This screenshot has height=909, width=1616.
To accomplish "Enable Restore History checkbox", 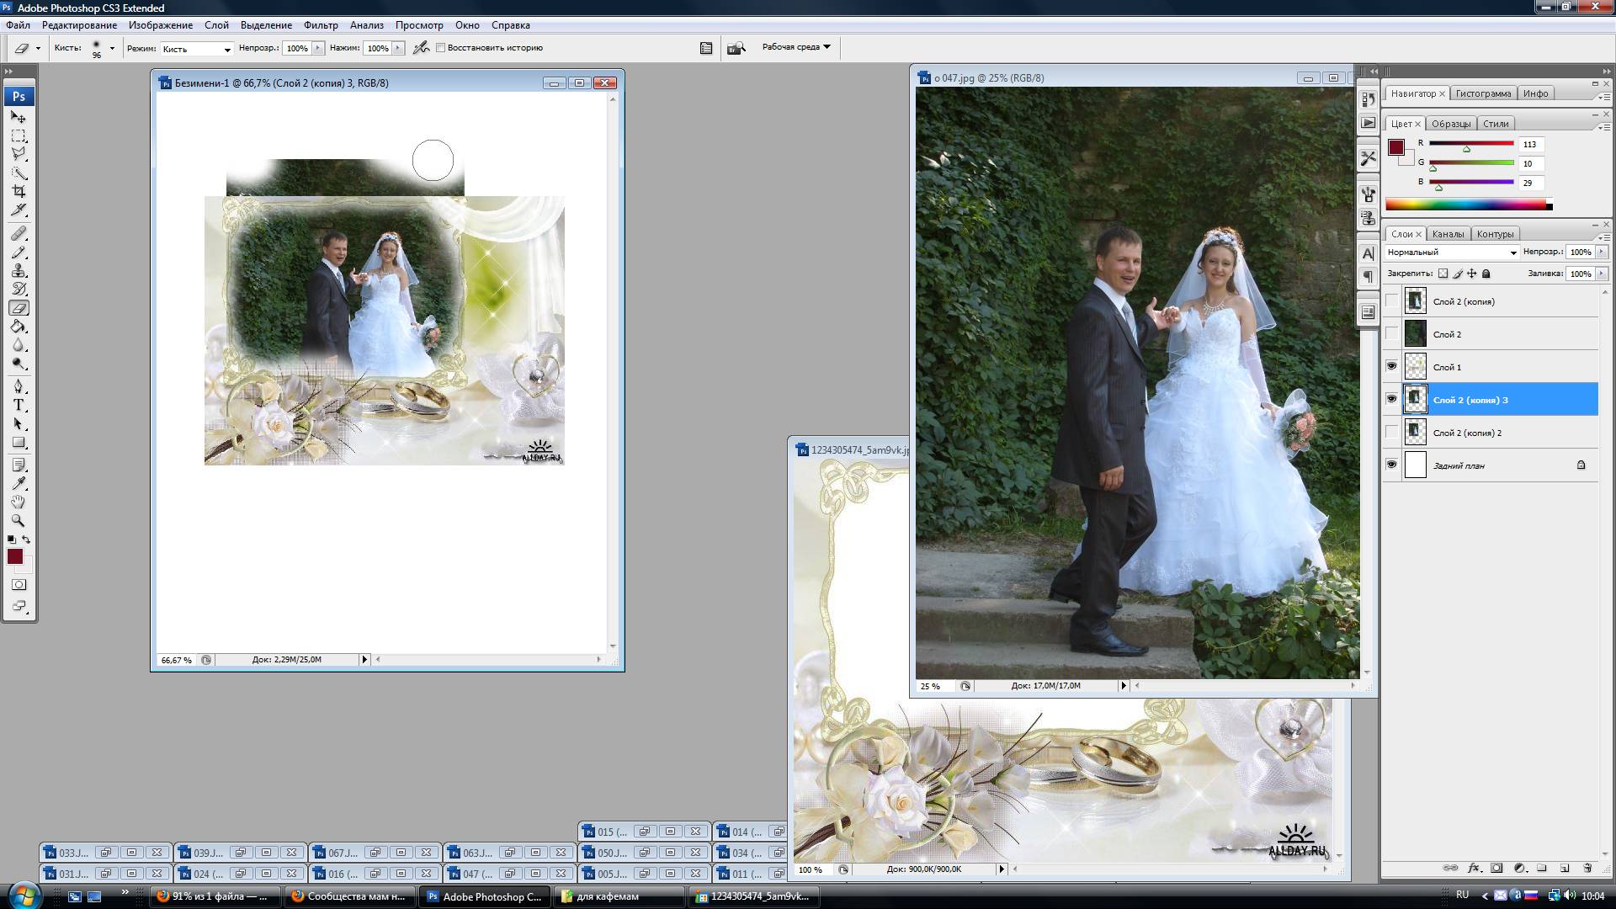I will pyautogui.click(x=440, y=48).
